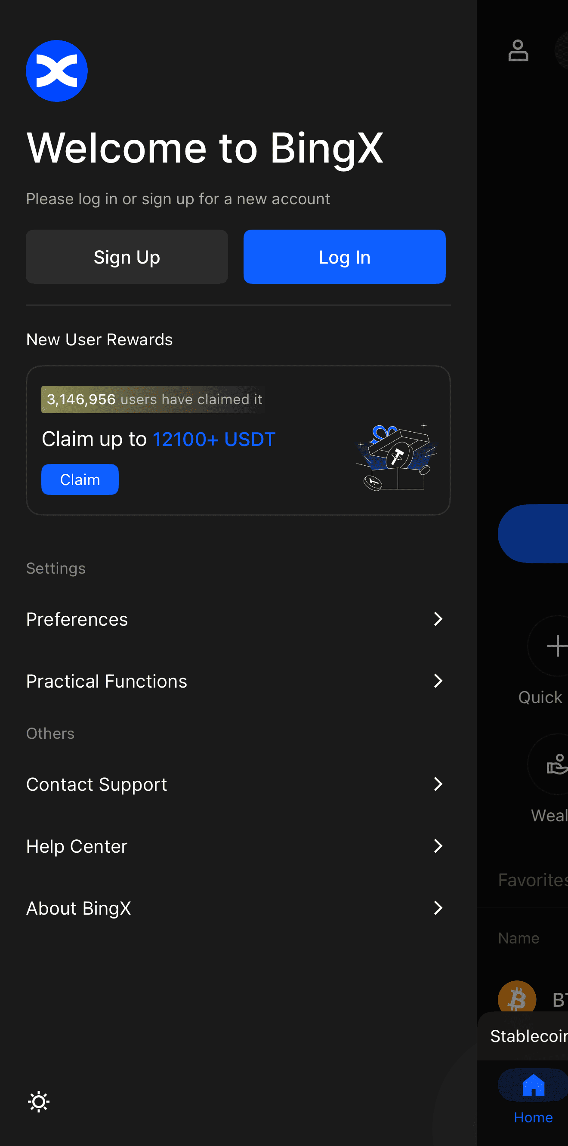
Task: Tap the Favorites tab label
Action: coord(532,880)
